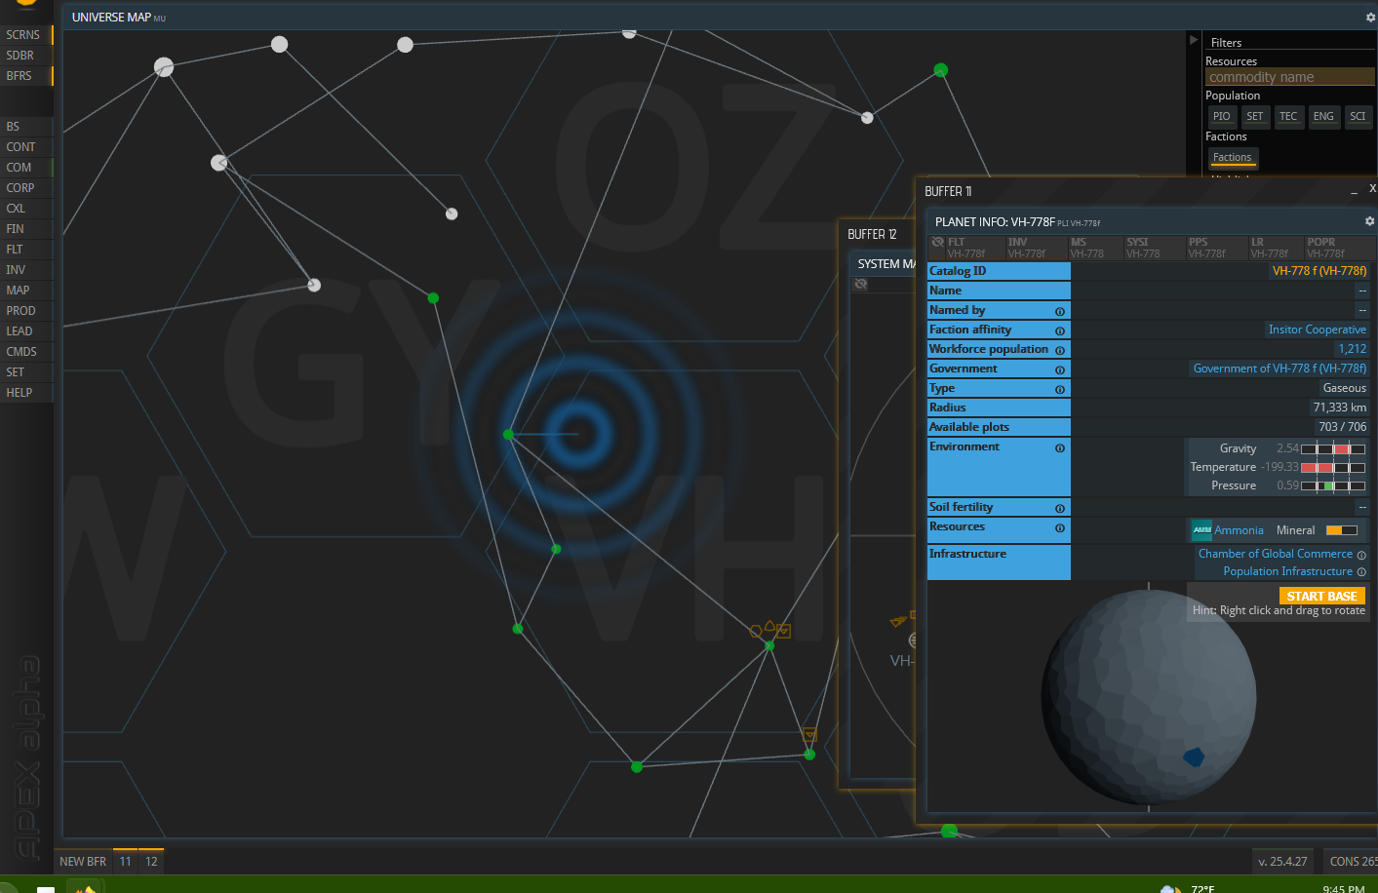Toggle eye icon in System Map buffer
The height and width of the screenshot is (893, 1378).
[x=860, y=285]
